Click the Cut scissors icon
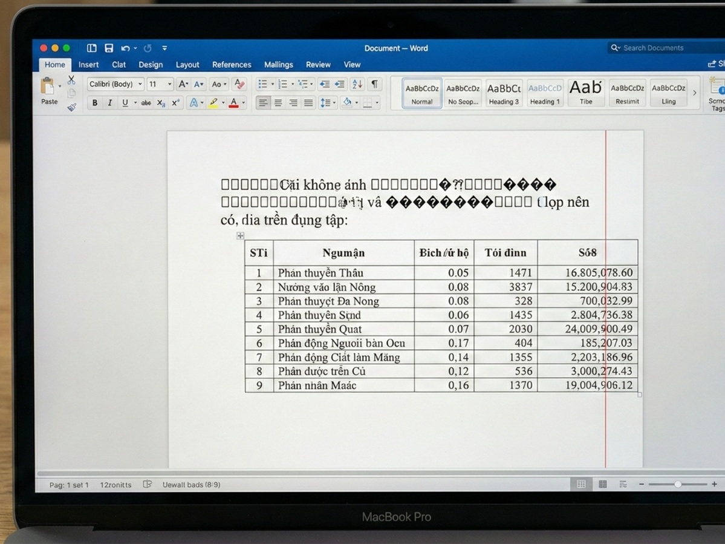Viewport: 725px width, 544px height. (x=71, y=80)
